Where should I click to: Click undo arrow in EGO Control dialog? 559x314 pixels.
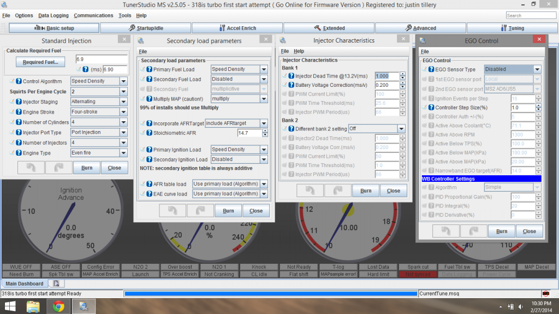tap(445, 231)
